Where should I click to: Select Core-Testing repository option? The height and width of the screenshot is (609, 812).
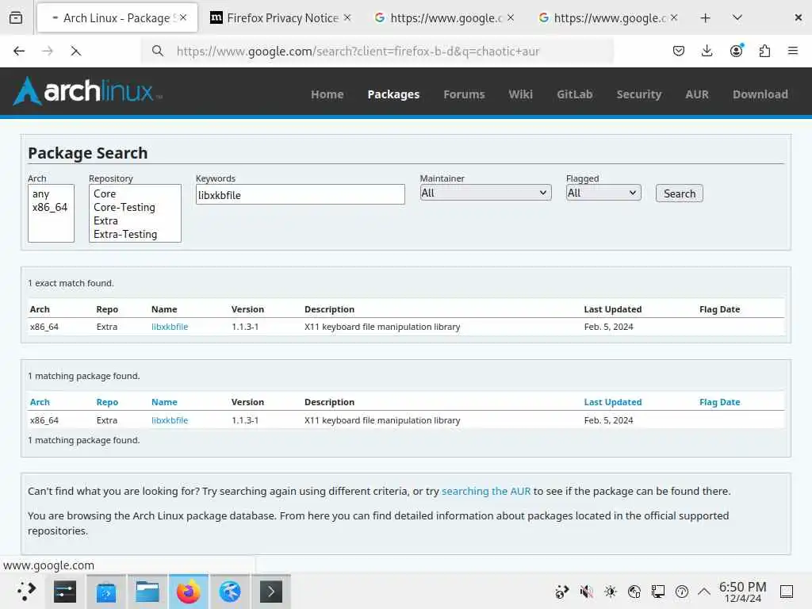coord(135,207)
